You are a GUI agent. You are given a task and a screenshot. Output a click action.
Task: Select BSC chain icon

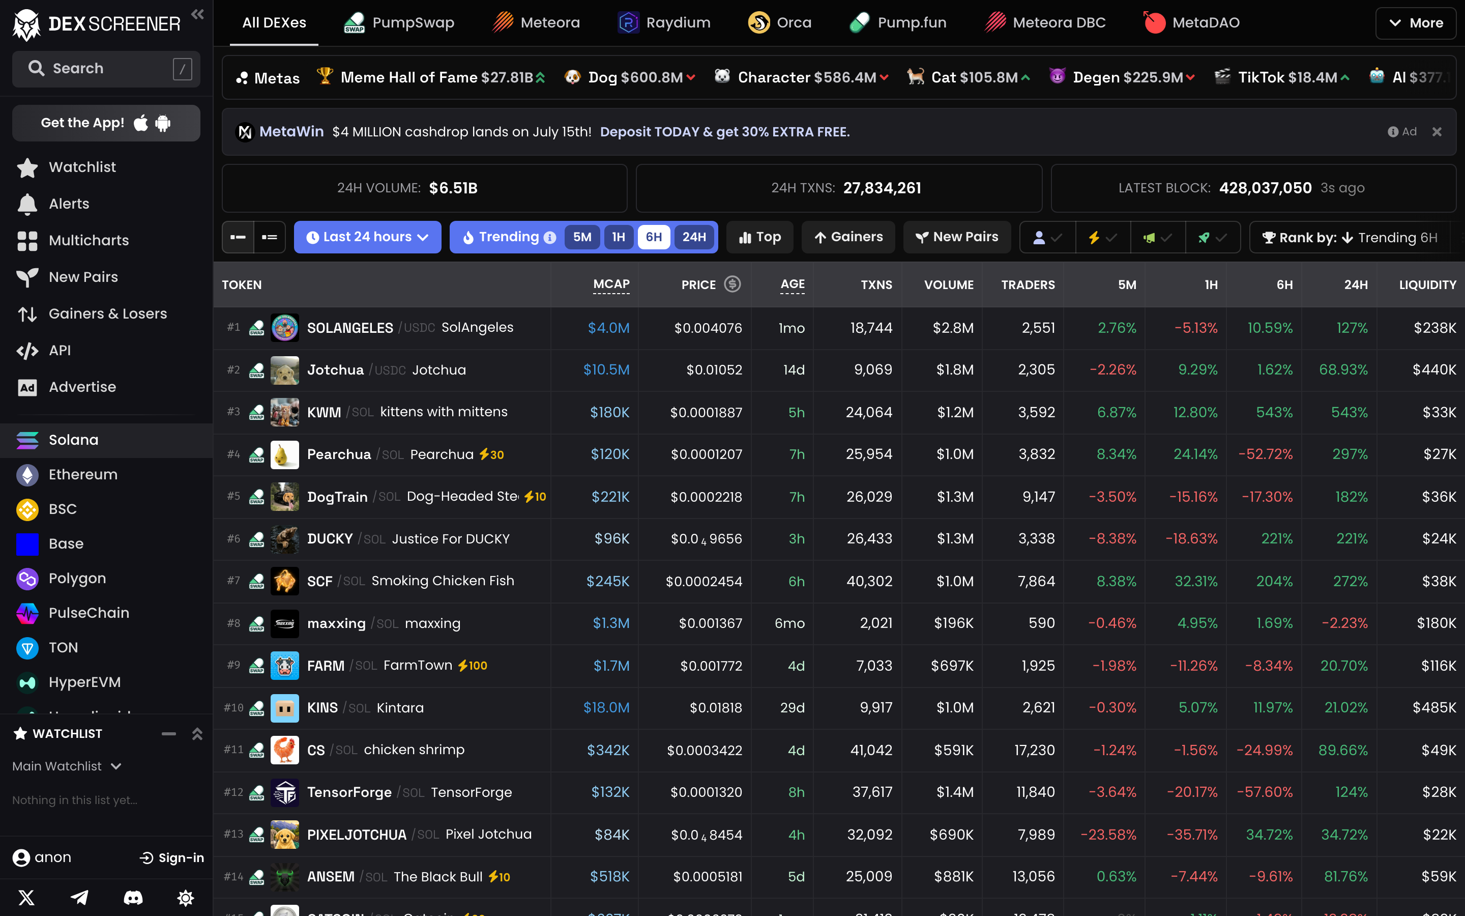coord(27,509)
